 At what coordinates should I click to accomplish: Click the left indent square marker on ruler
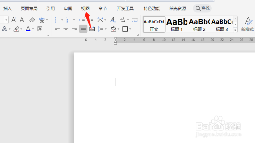coord(115,43)
